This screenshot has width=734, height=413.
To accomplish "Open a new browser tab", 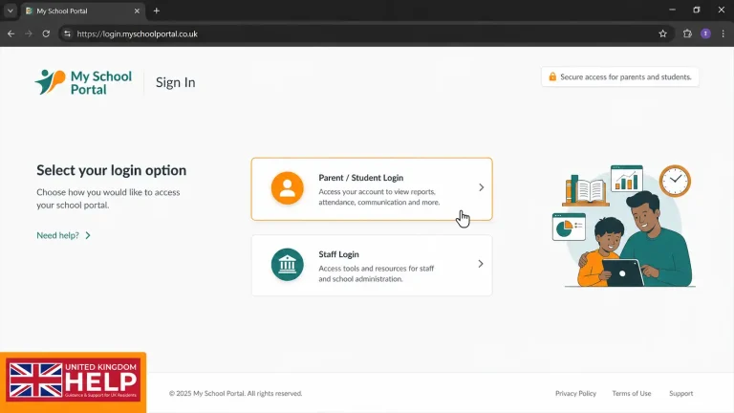I will pyautogui.click(x=157, y=11).
